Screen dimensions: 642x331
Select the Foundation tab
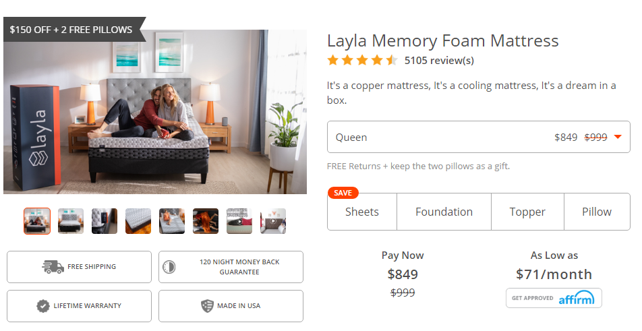pyautogui.click(x=444, y=212)
